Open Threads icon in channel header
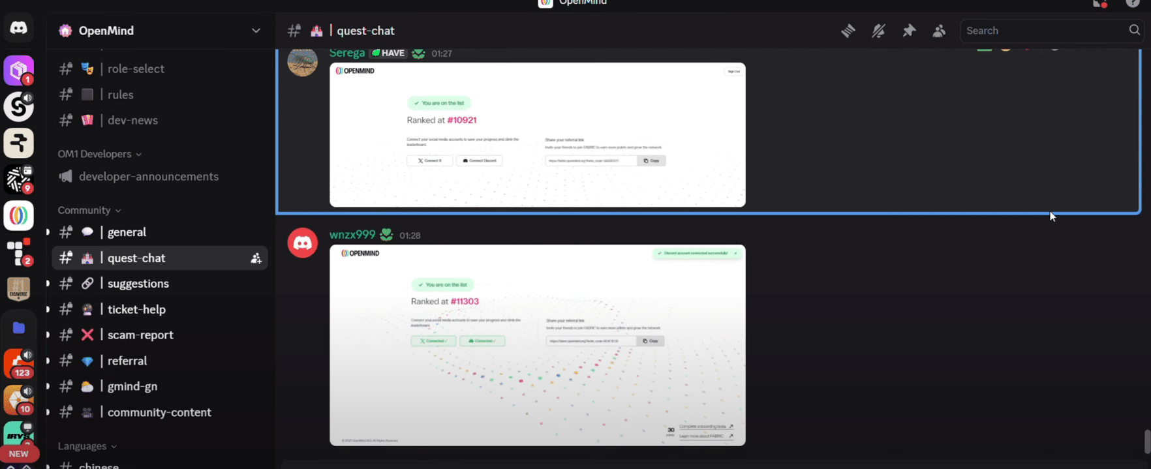 (x=848, y=31)
